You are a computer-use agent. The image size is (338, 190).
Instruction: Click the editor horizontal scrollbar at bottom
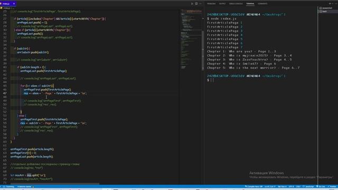pos(55,184)
